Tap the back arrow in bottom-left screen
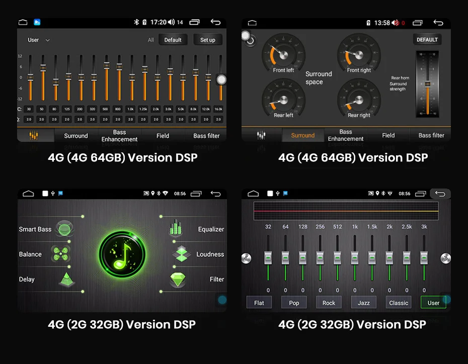The image size is (468, 364). tap(215, 194)
